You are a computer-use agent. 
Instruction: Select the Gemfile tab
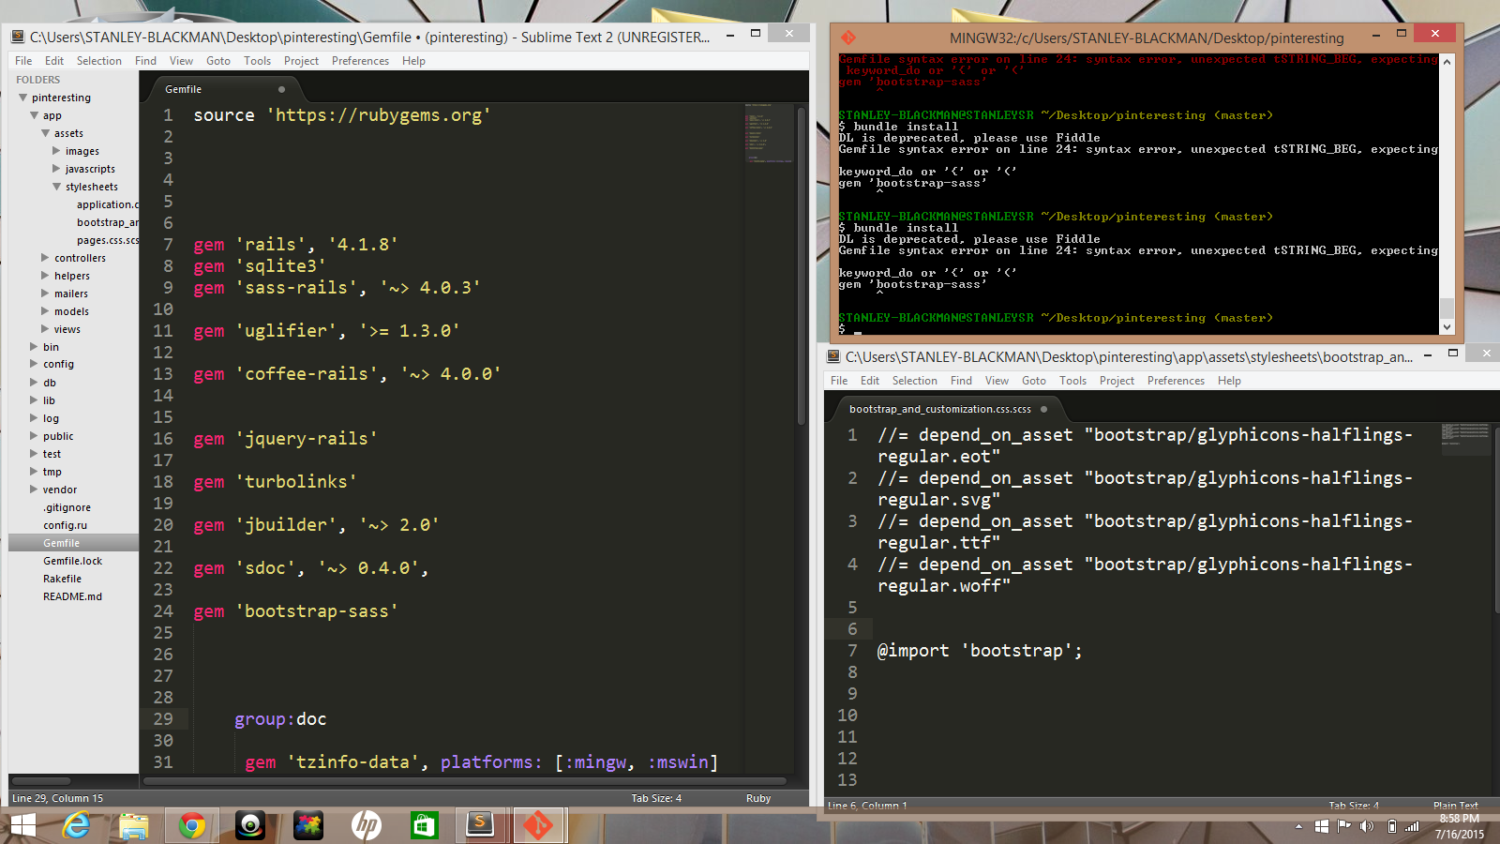[x=184, y=89]
